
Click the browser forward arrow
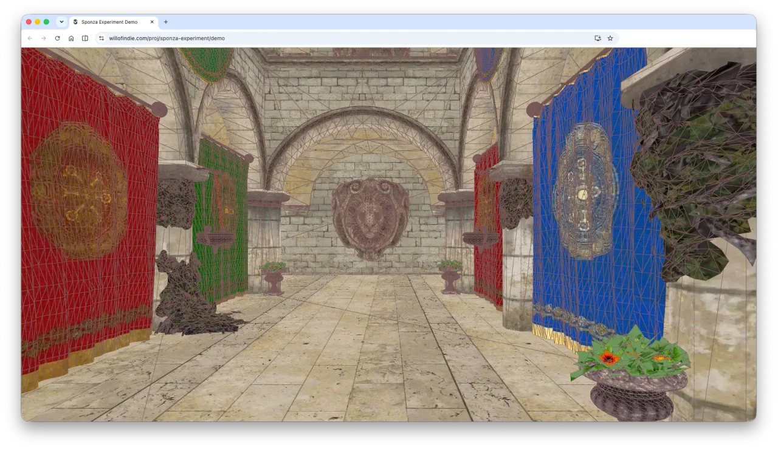pos(43,38)
